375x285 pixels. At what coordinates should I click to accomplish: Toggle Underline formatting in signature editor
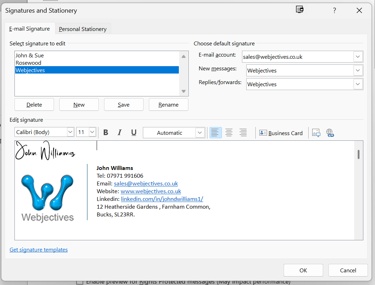tap(134, 132)
